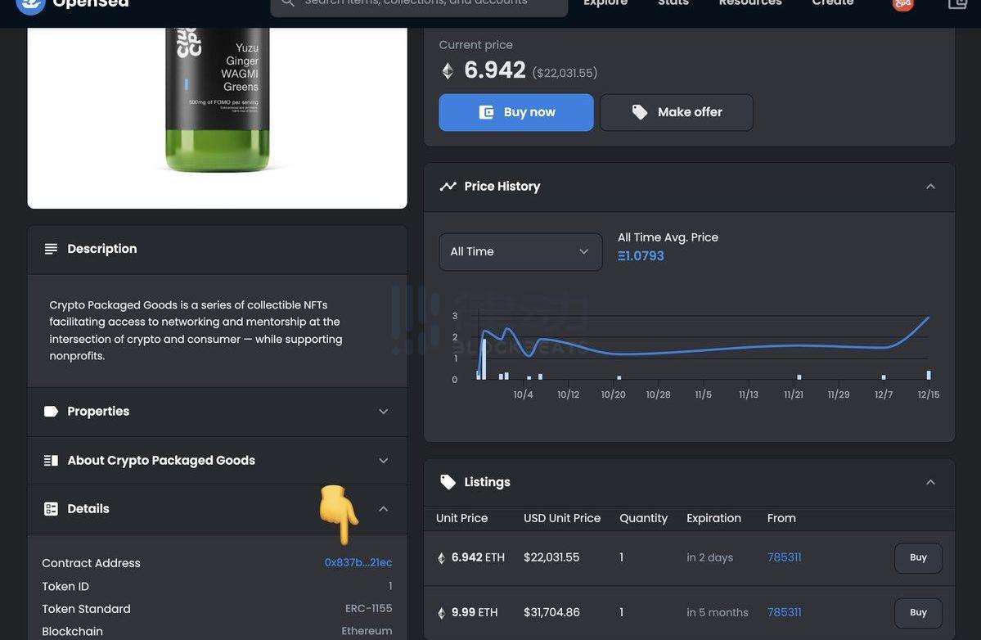The image size is (981, 640).
Task: Click the Price History trend icon
Action: 448,187
